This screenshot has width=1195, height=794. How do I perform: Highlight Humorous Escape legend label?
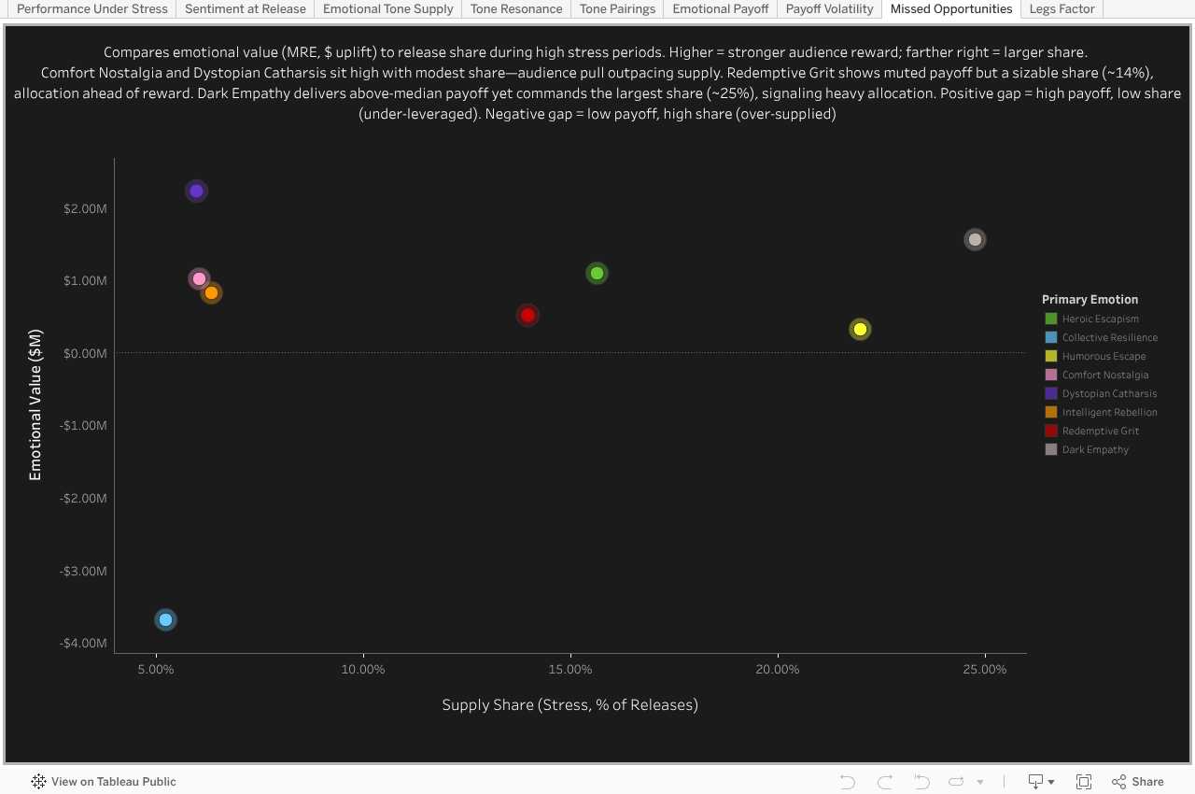[1104, 357]
